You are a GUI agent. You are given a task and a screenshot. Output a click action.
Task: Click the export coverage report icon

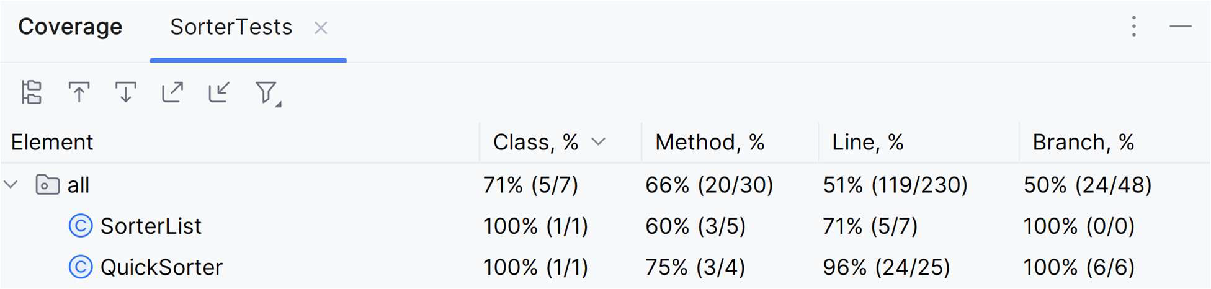172,92
